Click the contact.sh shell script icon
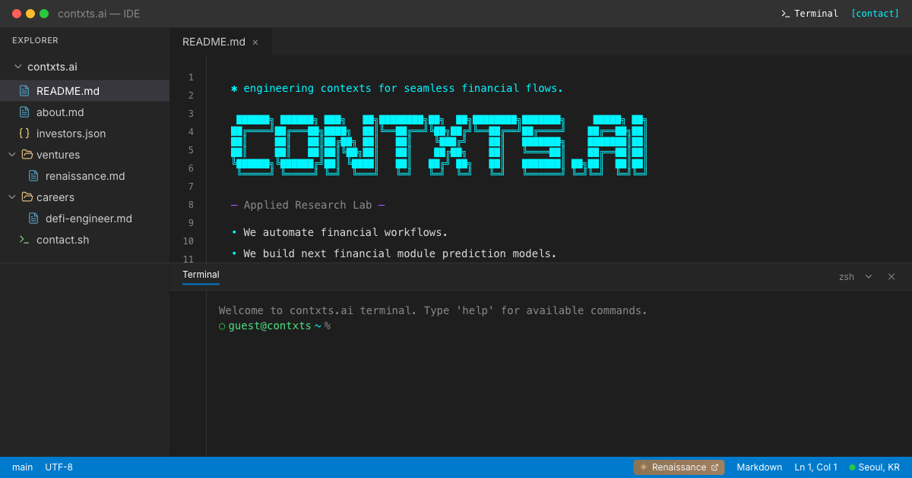This screenshot has width=912, height=478. [25, 240]
